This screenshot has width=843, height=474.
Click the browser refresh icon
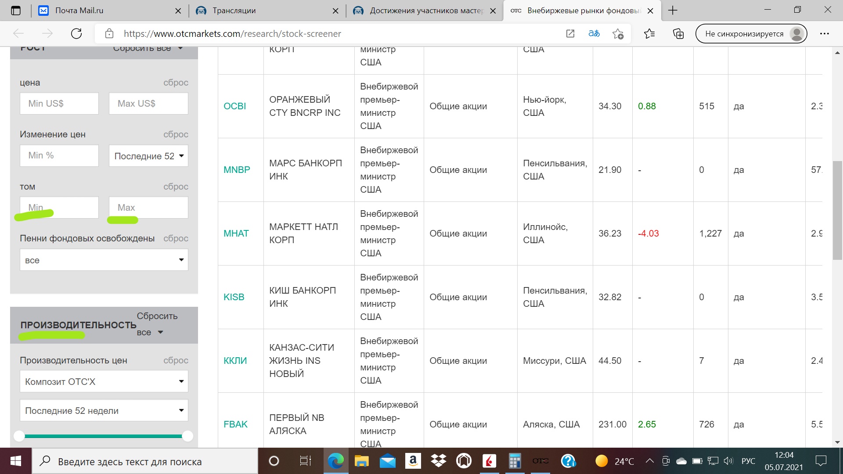[x=76, y=34]
